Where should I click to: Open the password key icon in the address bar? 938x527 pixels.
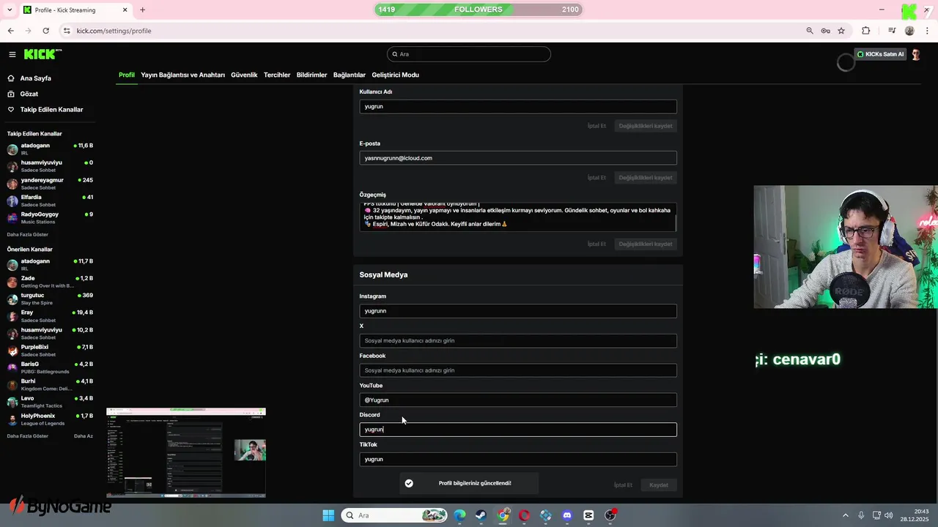(825, 31)
